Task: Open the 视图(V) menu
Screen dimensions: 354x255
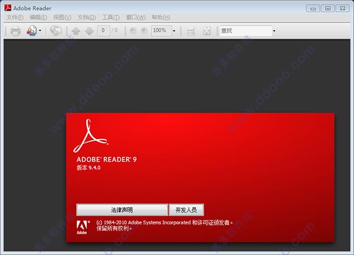Action: point(63,17)
